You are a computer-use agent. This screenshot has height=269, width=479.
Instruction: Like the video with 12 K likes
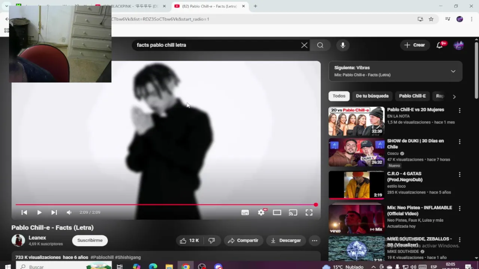189,241
